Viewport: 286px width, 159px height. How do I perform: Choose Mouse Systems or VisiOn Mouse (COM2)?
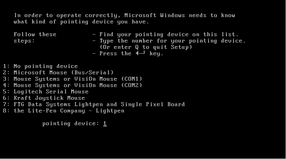click(72, 85)
